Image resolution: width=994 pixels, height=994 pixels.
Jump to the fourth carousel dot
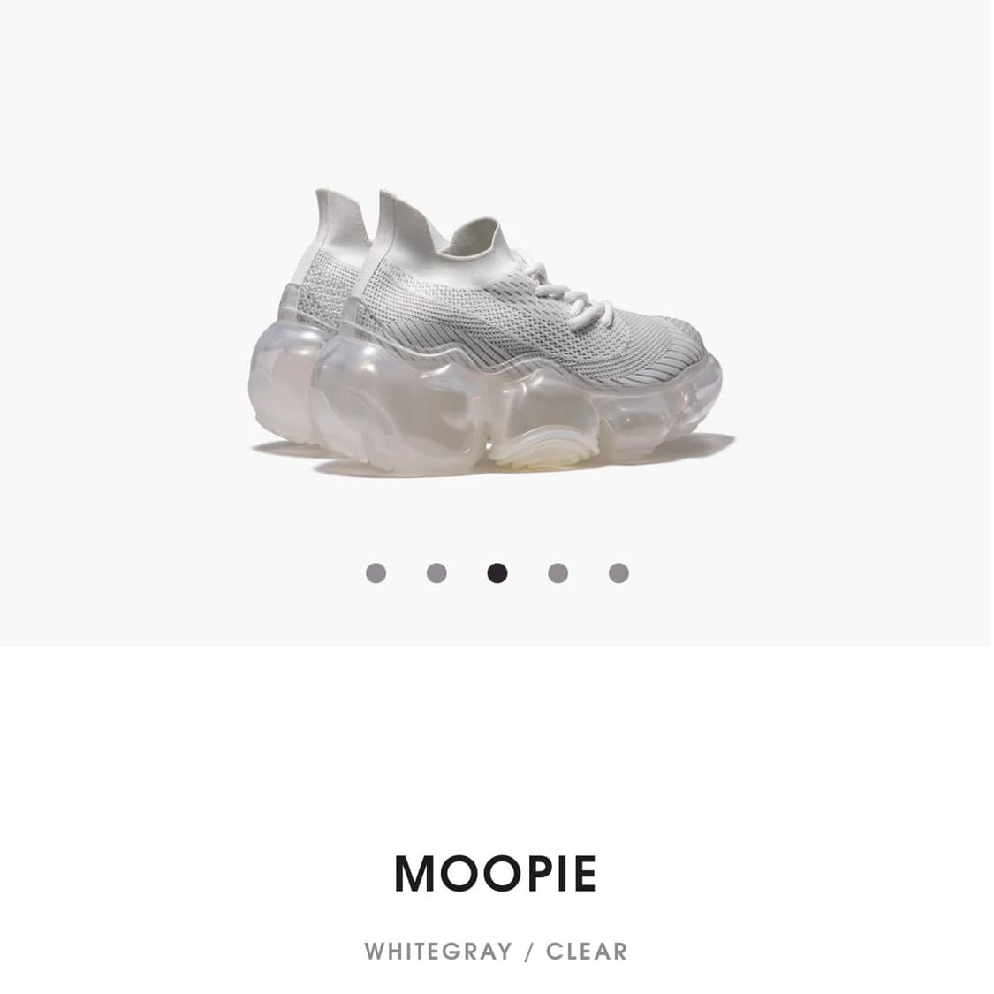558,573
